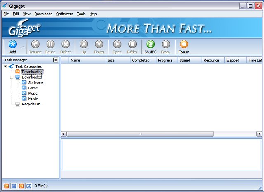Collapse the Downloaded tree node
This screenshot has width=264, height=192.
(x=12, y=77)
